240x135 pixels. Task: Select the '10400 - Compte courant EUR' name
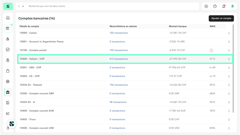tap(37, 111)
